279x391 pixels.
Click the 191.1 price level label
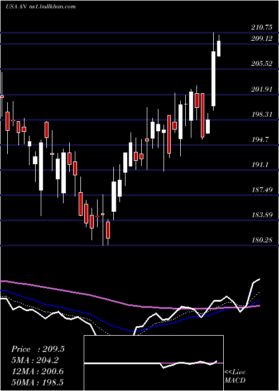point(260,165)
